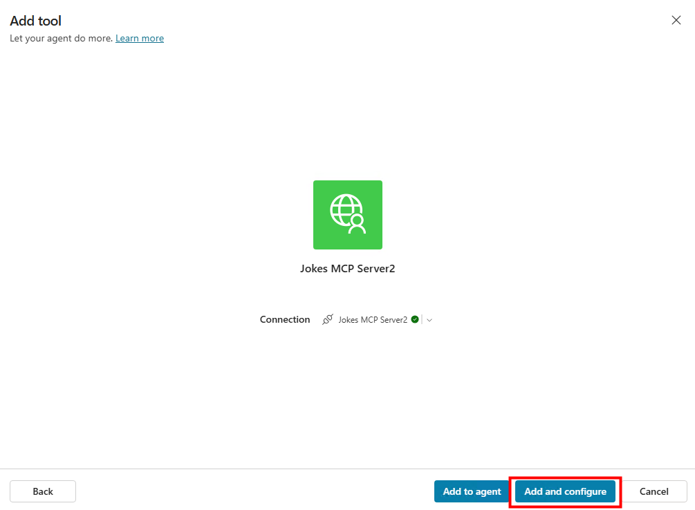
Task: Choose Add and configure
Action: coord(565,491)
